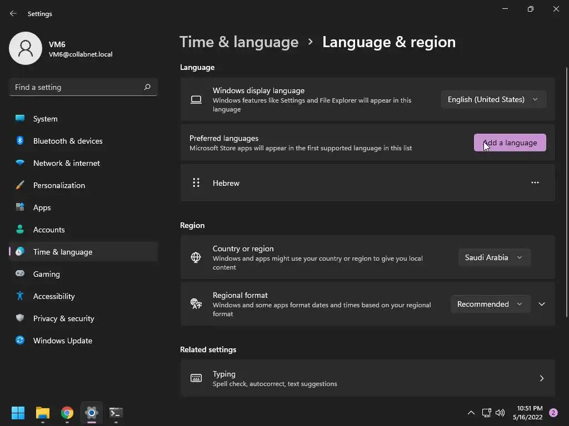Click the search magnifier icon
569x426 pixels.
tap(147, 87)
